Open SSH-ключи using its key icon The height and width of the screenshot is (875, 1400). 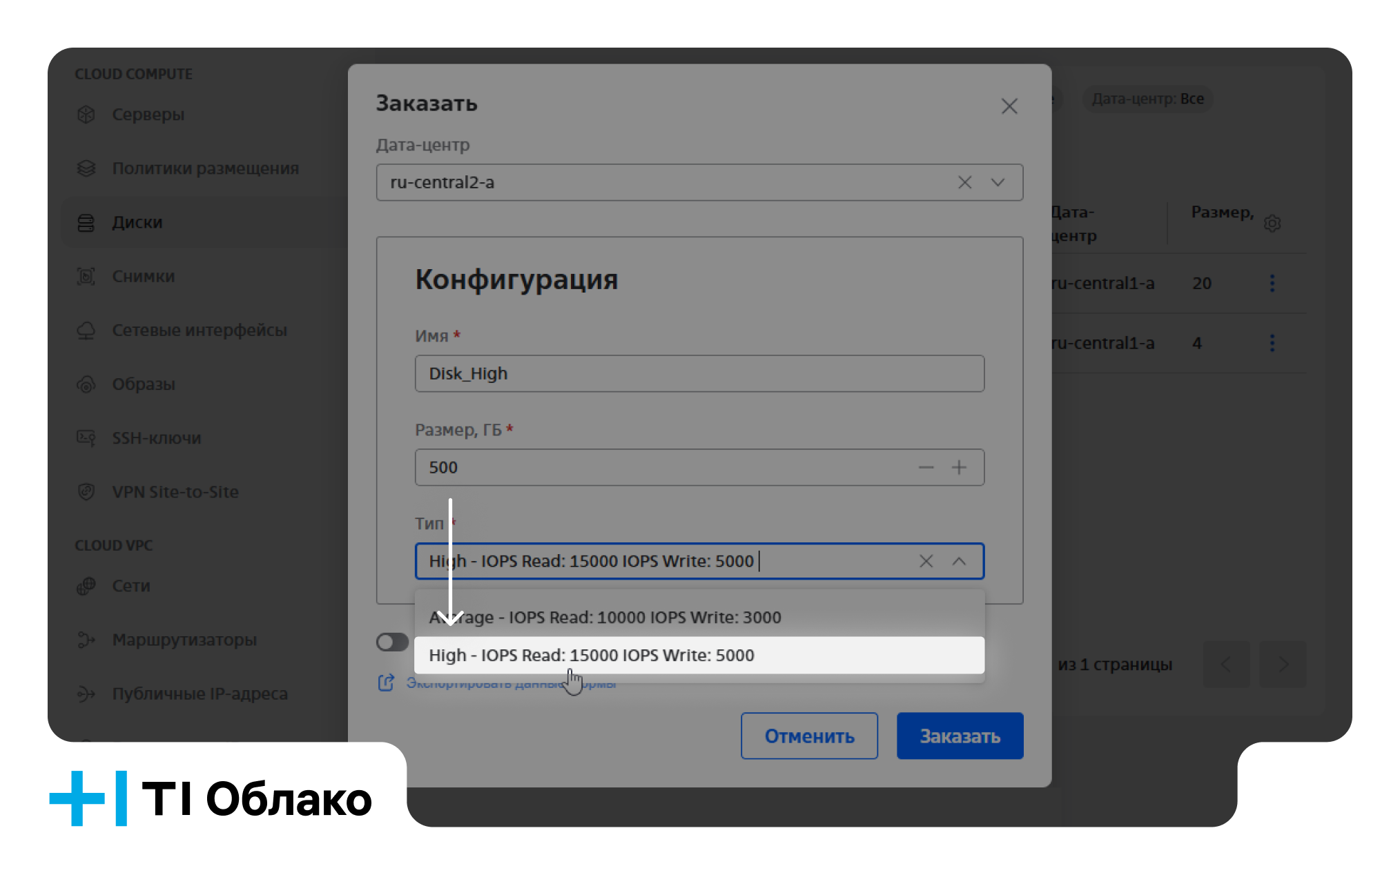(86, 437)
